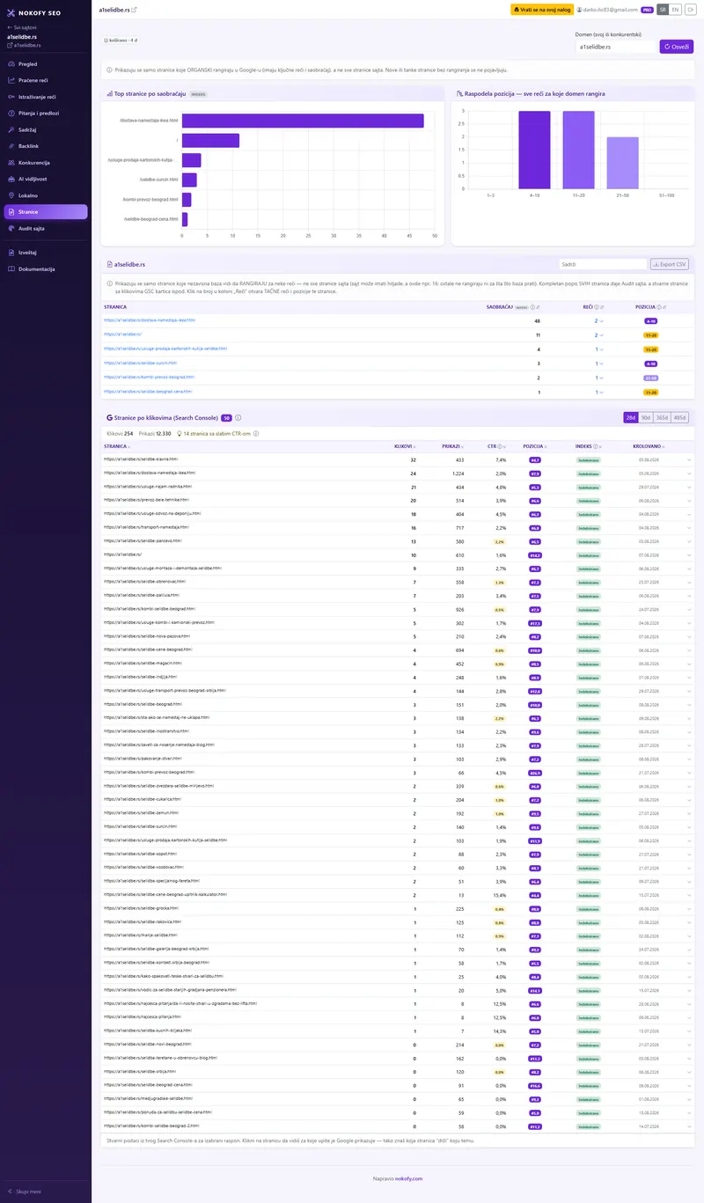Click the logout icon in header

(x=691, y=9)
